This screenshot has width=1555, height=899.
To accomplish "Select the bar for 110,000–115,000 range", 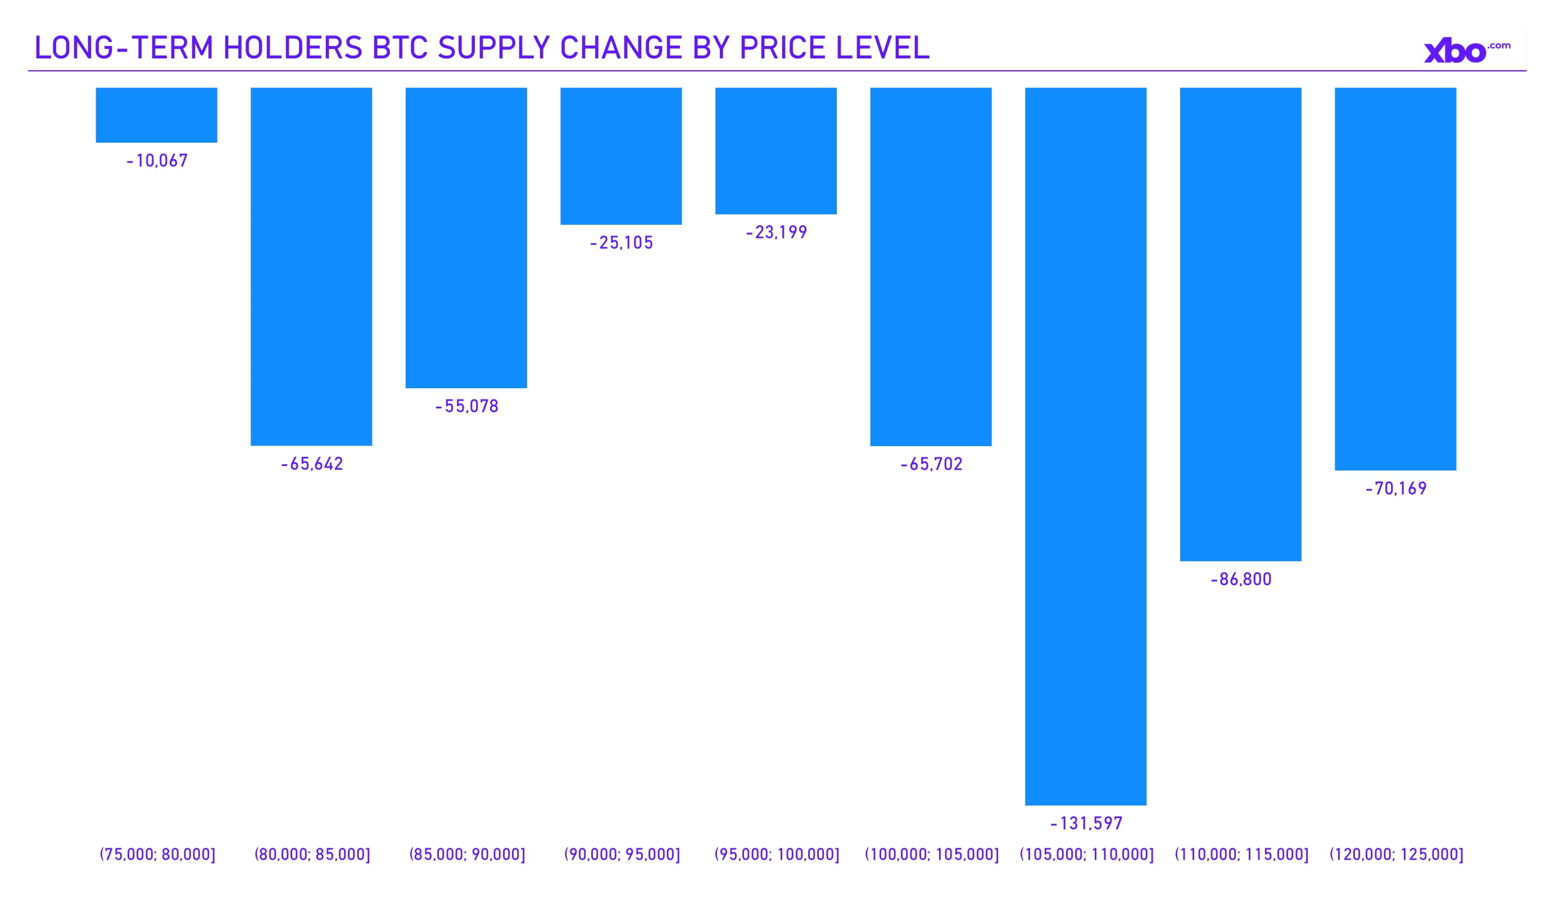I will point(1240,324).
